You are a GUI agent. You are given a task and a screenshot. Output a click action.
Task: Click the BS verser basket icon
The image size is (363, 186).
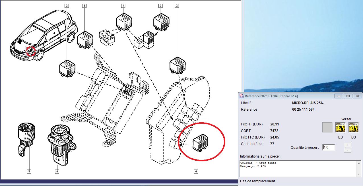click(x=353, y=127)
